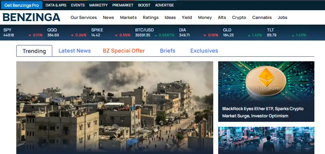Open the News menu
The width and height of the screenshot is (325, 154).
pos(108,17)
